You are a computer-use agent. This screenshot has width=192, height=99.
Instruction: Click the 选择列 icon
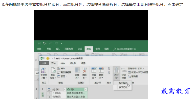pyautogui.click(x=77, y=70)
